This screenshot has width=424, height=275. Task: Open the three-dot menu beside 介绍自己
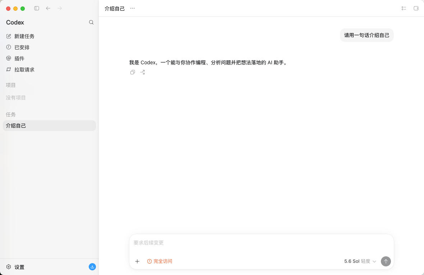tap(132, 8)
